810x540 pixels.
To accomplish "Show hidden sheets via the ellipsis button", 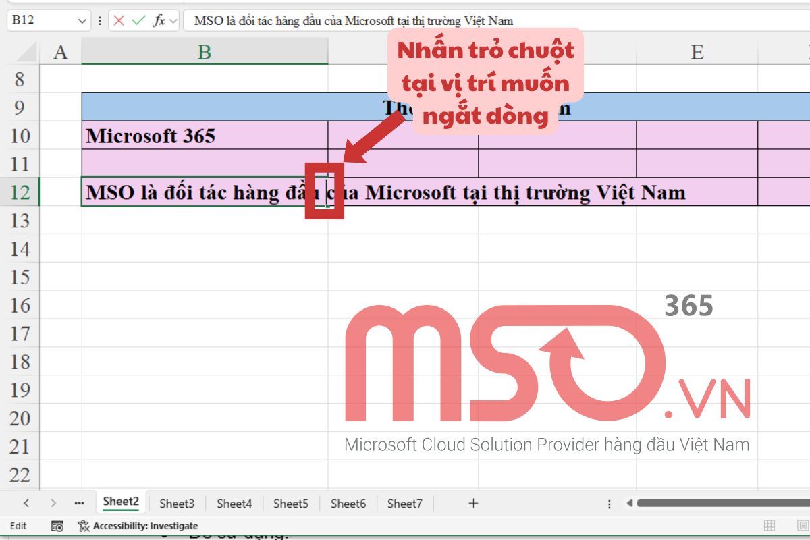I will (80, 503).
